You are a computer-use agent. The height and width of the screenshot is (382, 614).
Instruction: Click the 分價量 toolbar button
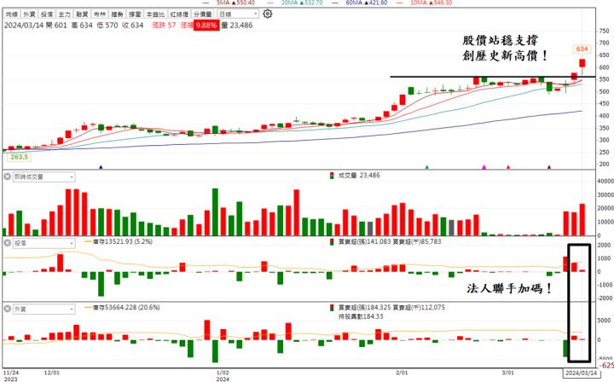coord(203,14)
